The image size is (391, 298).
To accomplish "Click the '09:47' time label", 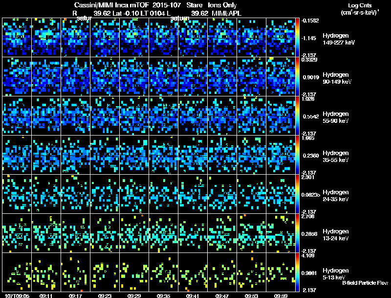I will [222, 296].
